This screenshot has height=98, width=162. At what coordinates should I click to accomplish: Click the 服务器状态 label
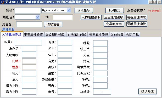point(136,10)
